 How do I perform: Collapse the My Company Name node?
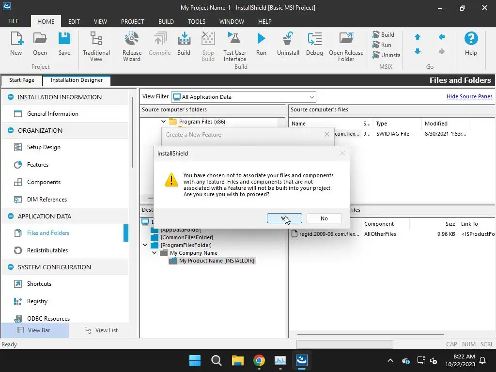tap(155, 253)
